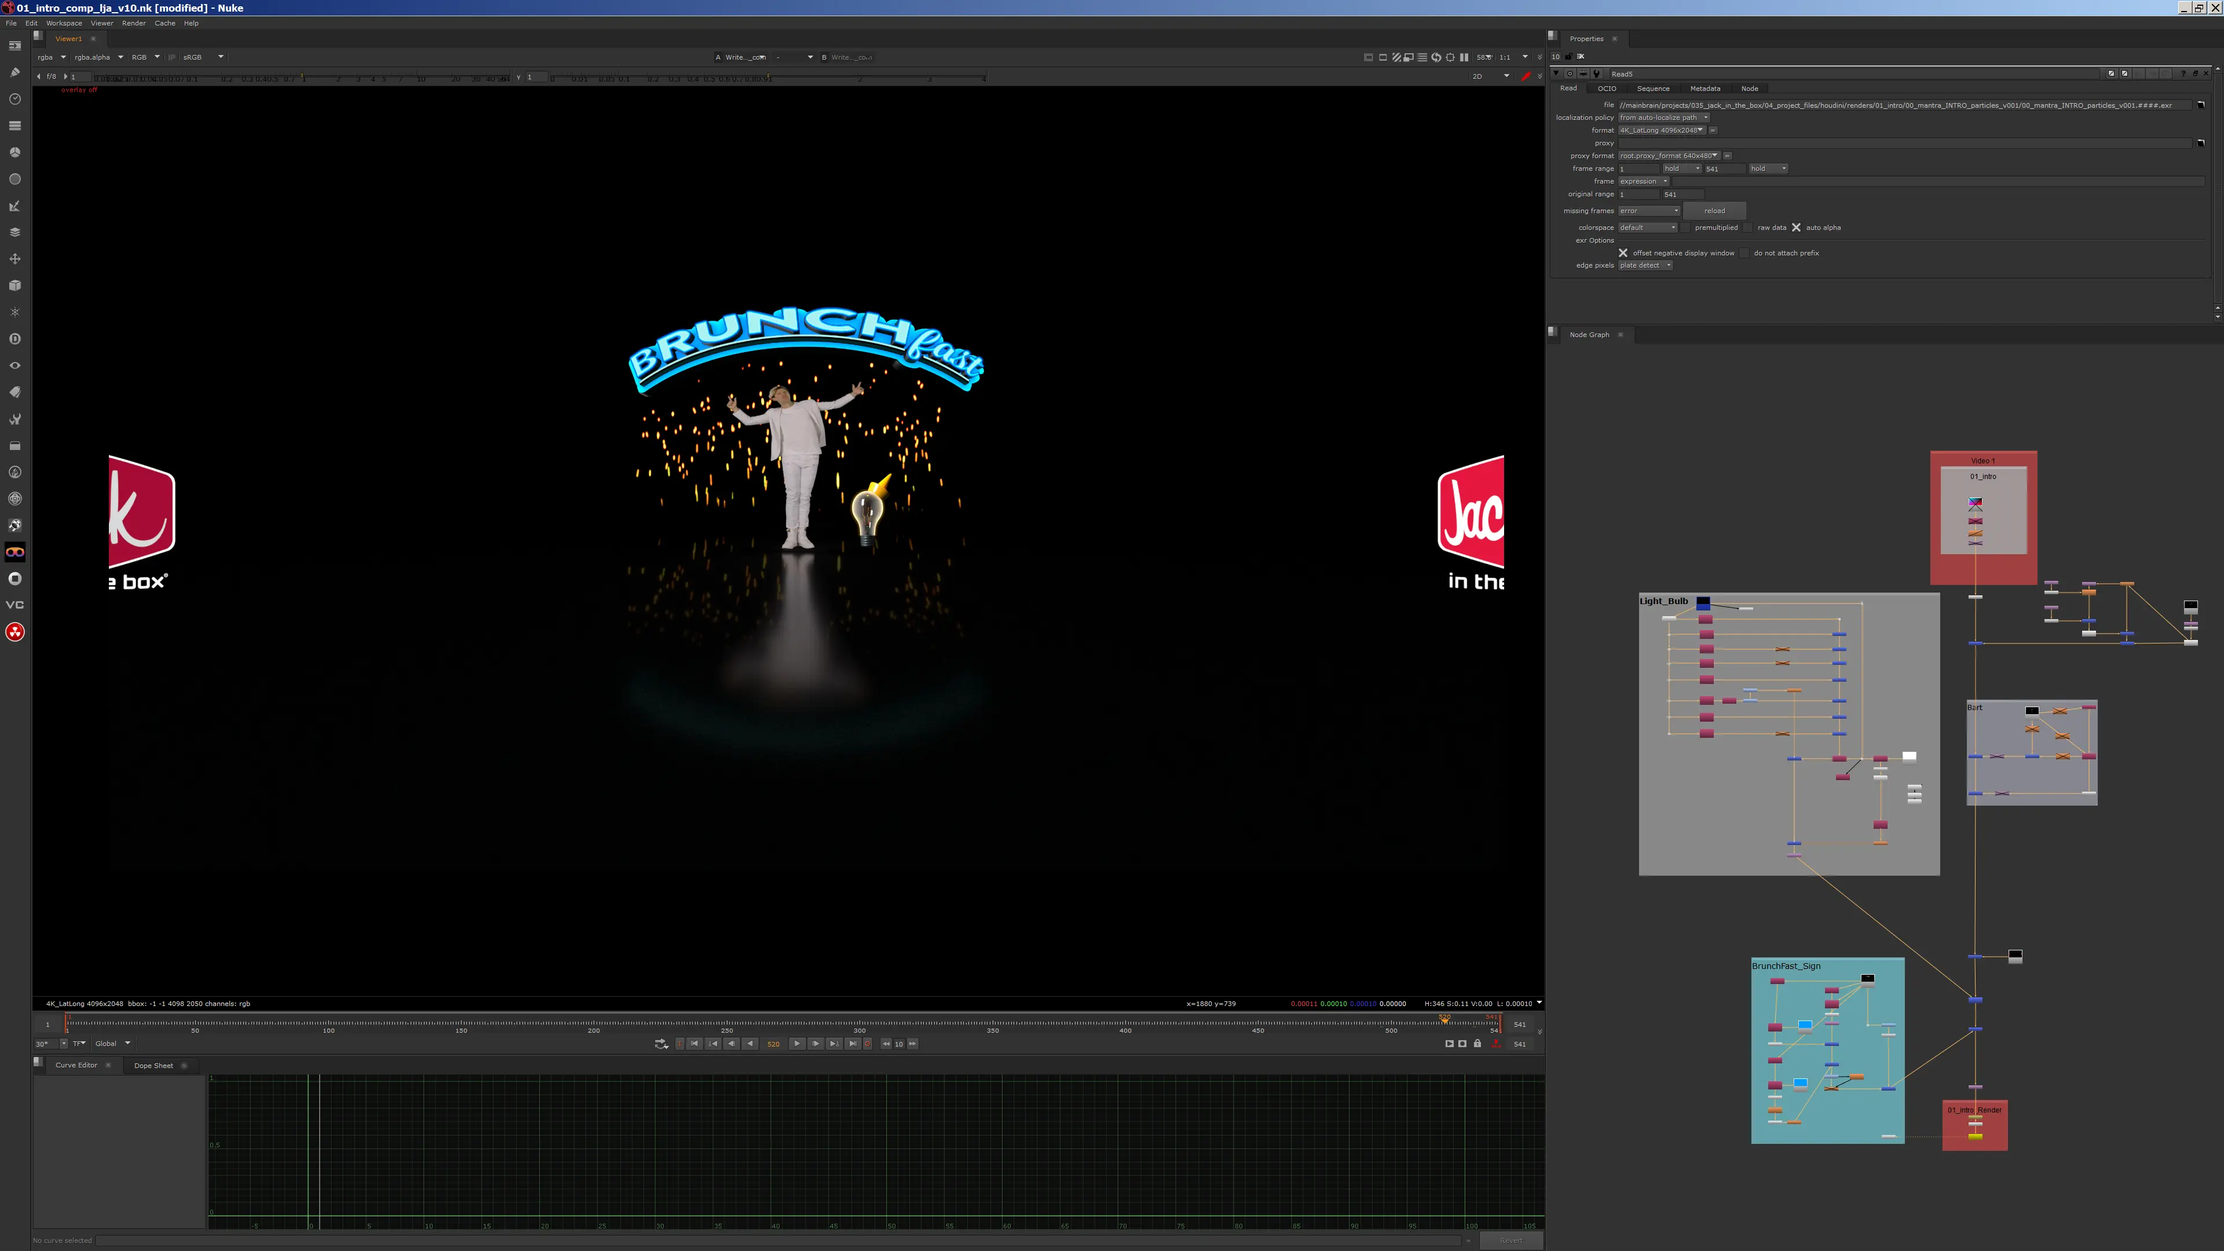The width and height of the screenshot is (2224, 1251).
Task: Switch to the Dope Sheet tab
Action: click(x=153, y=1066)
